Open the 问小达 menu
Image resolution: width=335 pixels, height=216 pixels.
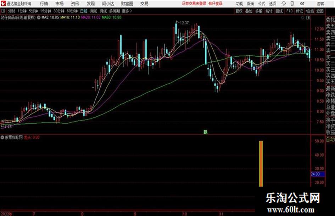(x=108, y=4)
